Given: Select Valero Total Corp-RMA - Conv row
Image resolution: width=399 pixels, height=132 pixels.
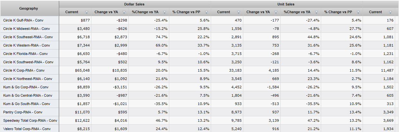Looking at the screenshot, I should [x=27, y=129].
